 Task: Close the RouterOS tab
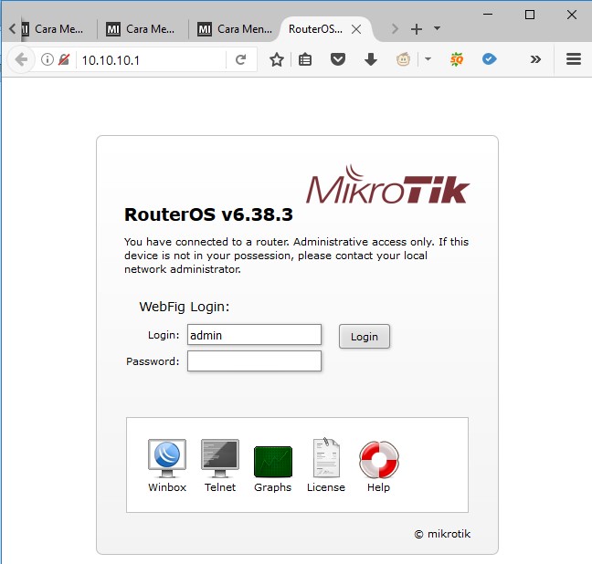point(356,29)
